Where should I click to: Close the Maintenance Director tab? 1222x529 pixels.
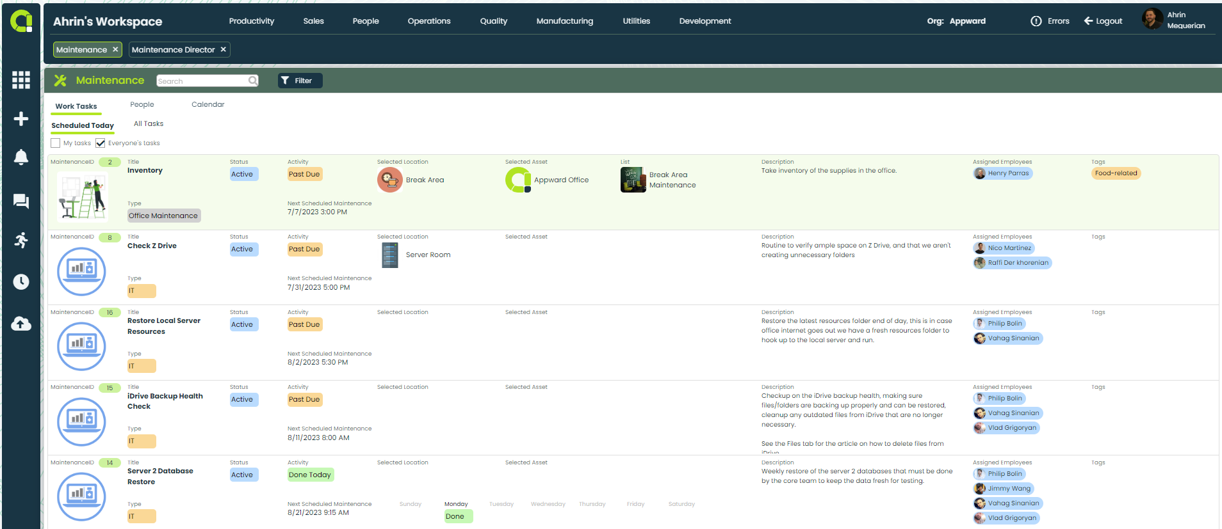223,49
